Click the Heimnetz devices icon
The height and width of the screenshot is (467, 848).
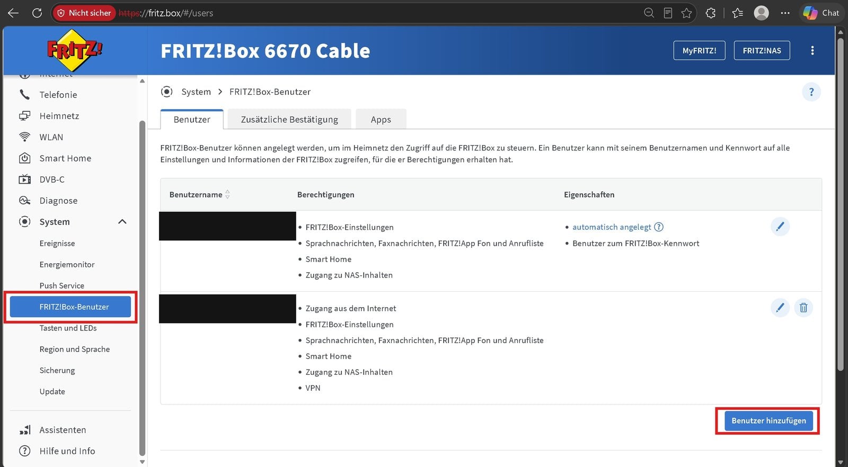tap(24, 116)
